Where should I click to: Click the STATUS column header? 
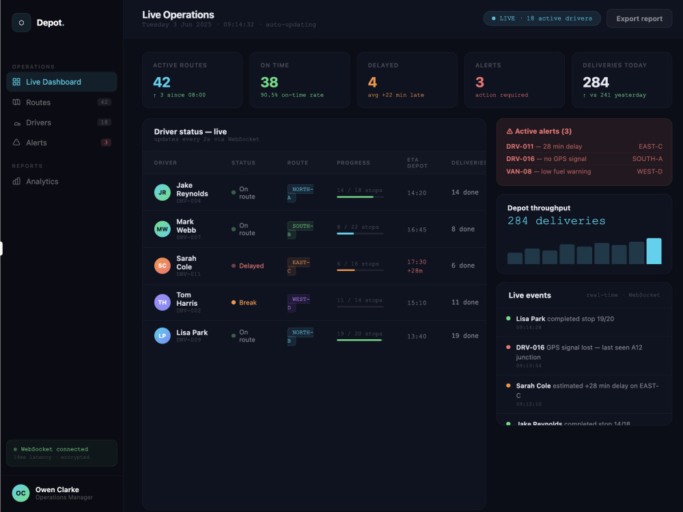click(244, 163)
